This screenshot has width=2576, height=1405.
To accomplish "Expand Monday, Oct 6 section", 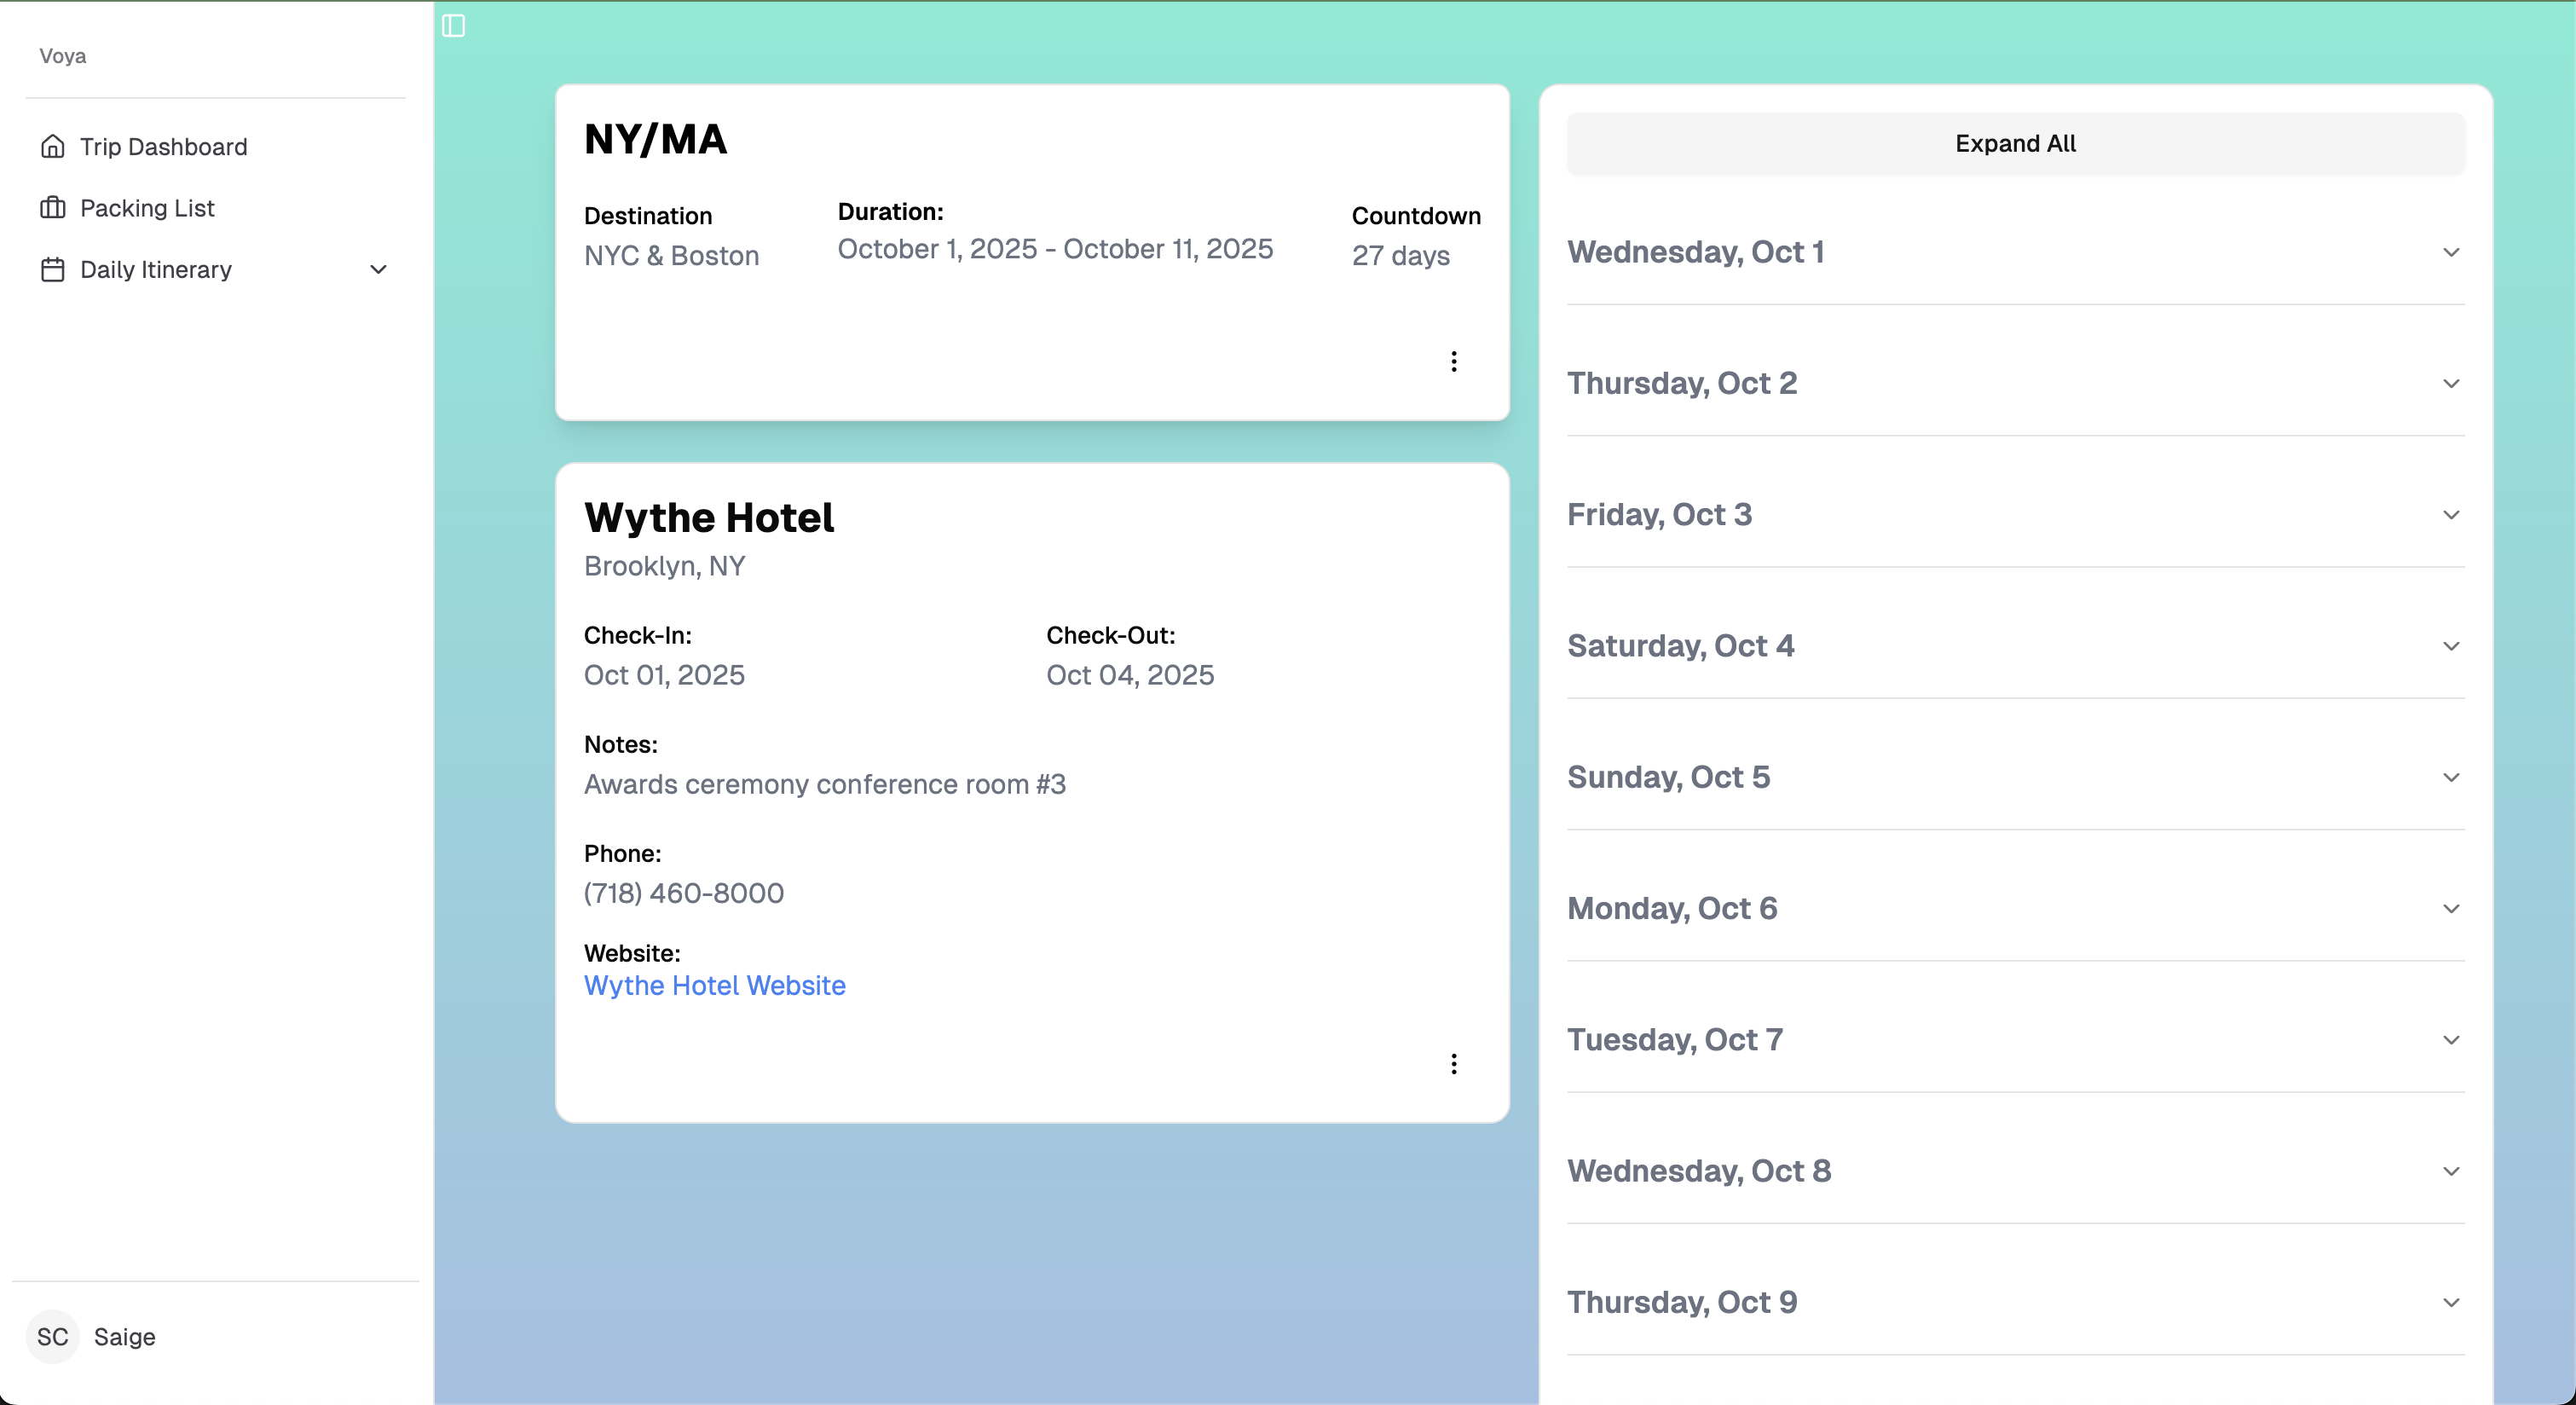I will (x=2450, y=908).
